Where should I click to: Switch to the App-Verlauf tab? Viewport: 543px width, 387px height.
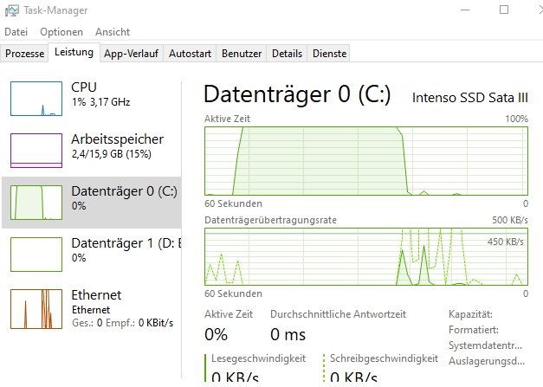(x=131, y=54)
